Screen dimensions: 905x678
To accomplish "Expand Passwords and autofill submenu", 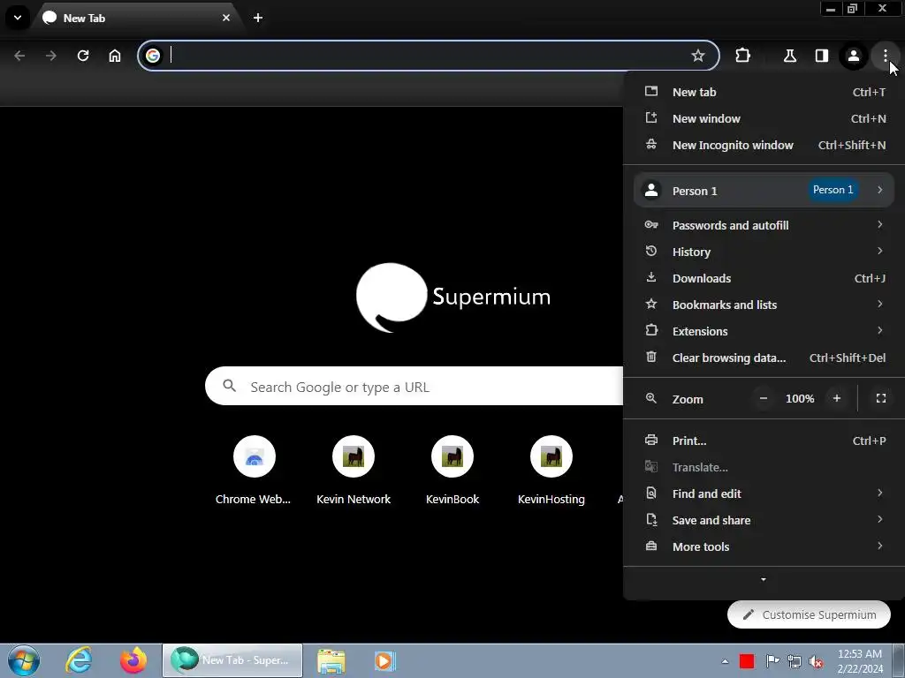I will (764, 225).
